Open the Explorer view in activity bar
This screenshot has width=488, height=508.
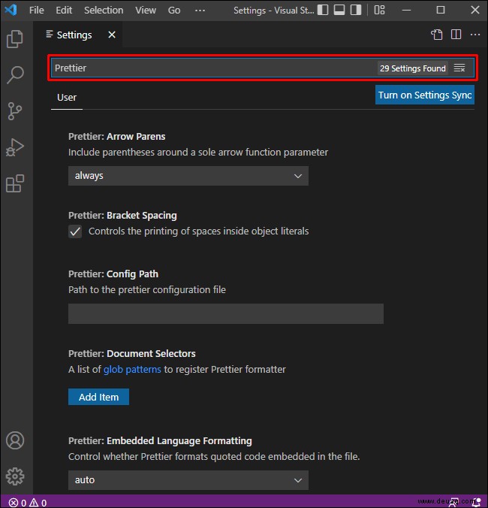click(x=15, y=39)
